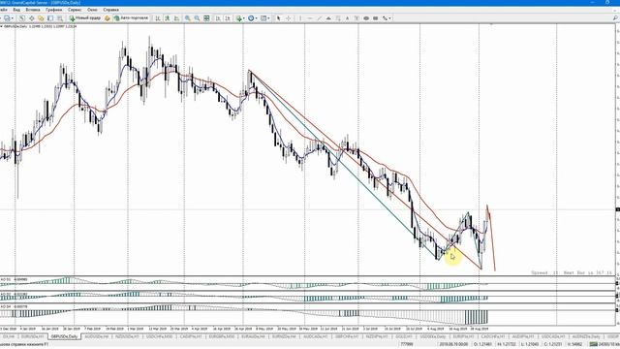Select the crosshair tool

click(289, 18)
